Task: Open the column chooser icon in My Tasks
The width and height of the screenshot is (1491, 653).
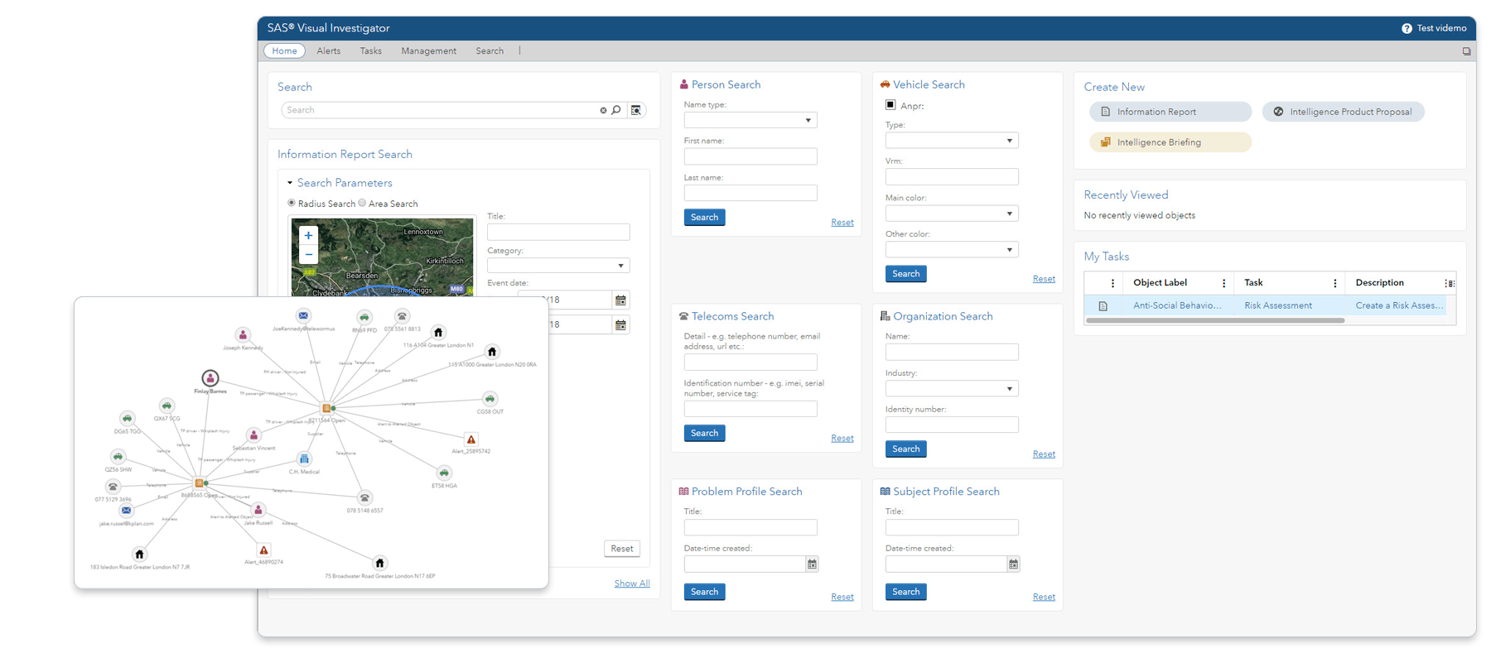Action: 1449,283
